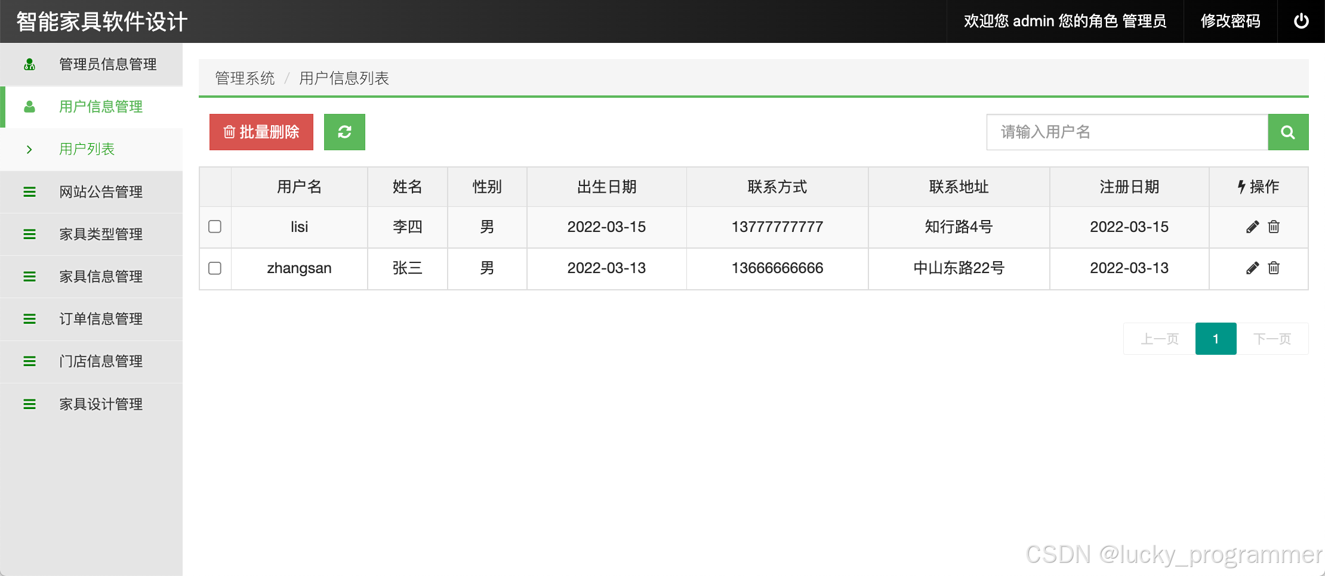Click the search magnifier button
The height and width of the screenshot is (576, 1325).
1288,132
